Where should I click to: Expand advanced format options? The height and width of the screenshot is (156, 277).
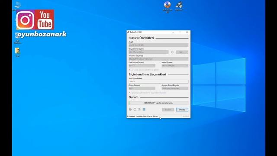[x=148, y=93]
